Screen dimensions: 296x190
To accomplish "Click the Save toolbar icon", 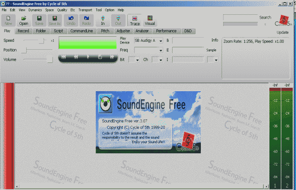I will [39, 20].
